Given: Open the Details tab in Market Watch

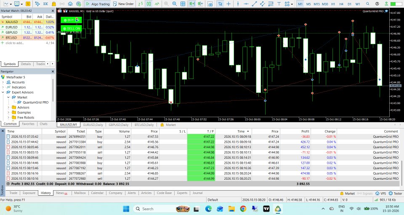Looking at the screenshot, I should (x=26, y=64).
